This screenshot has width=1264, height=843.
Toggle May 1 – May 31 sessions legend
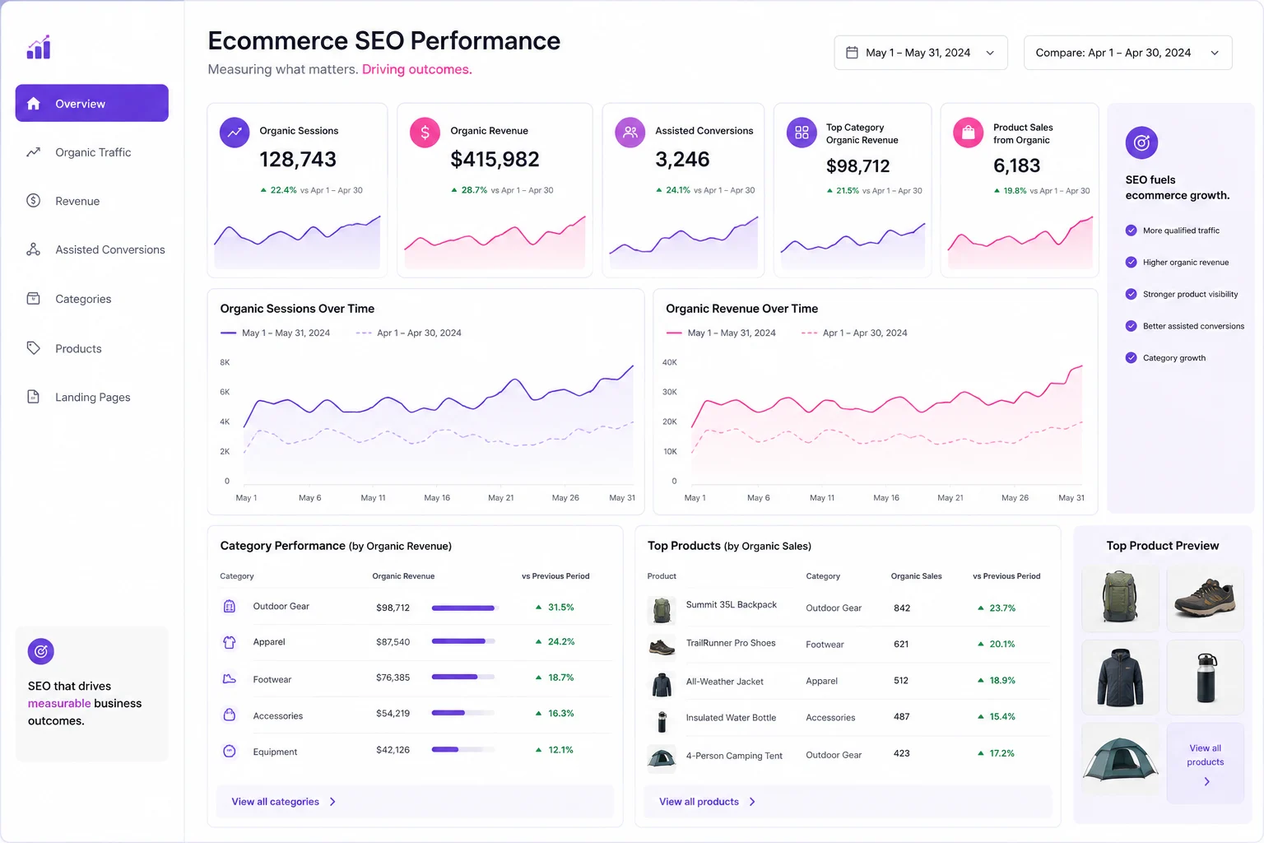(x=276, y=333)
